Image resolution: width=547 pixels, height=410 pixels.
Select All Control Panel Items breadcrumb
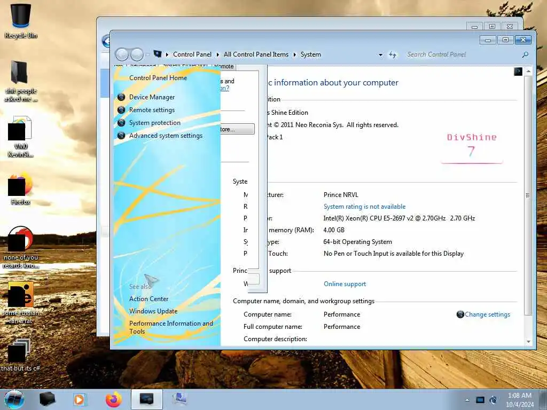pos(256,54)
